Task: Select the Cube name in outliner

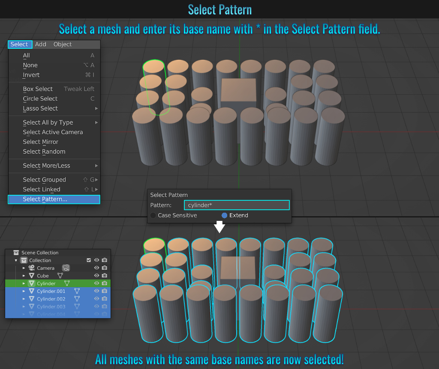Action: coord(43,276)
